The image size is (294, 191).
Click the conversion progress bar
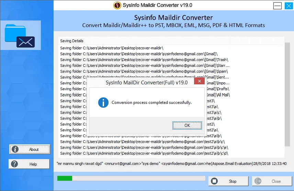pos(131,178)
